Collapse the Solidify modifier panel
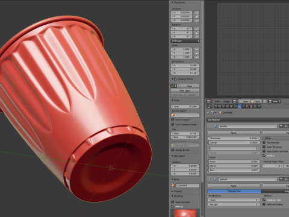Image resolution: width=289 pixels, height=217 pixels. coord(210,126)
